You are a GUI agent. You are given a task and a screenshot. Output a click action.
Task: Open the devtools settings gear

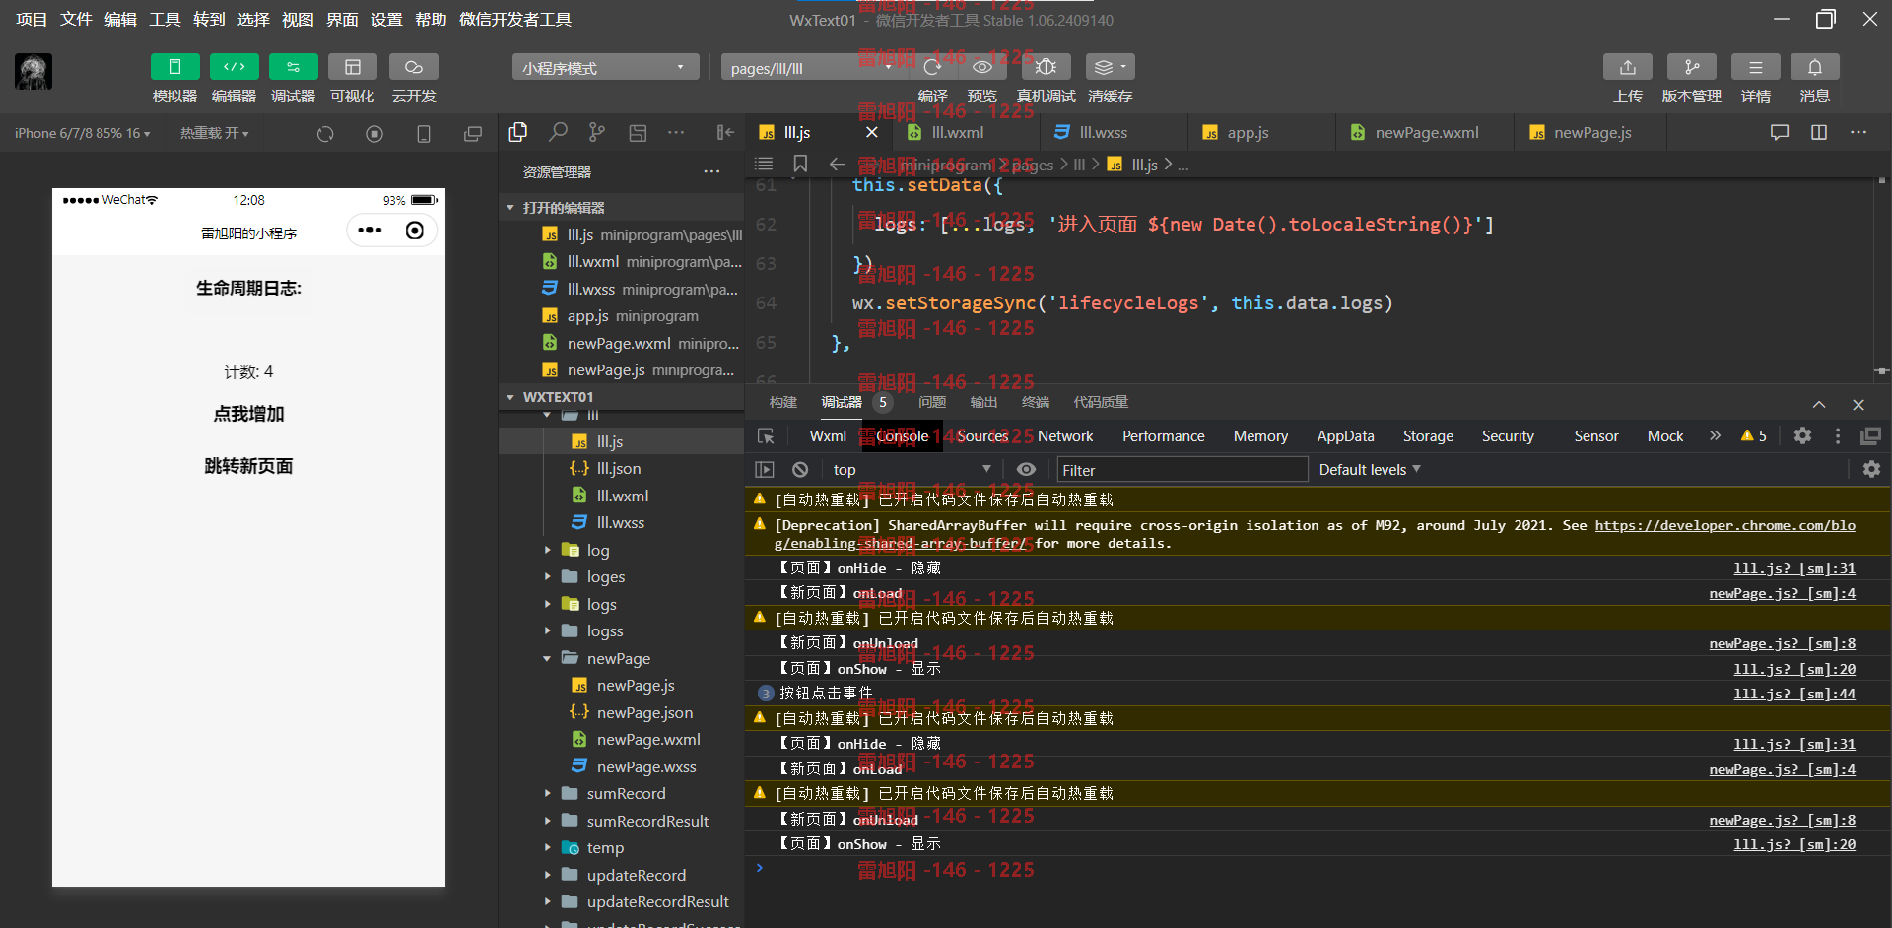[1802, 435]
